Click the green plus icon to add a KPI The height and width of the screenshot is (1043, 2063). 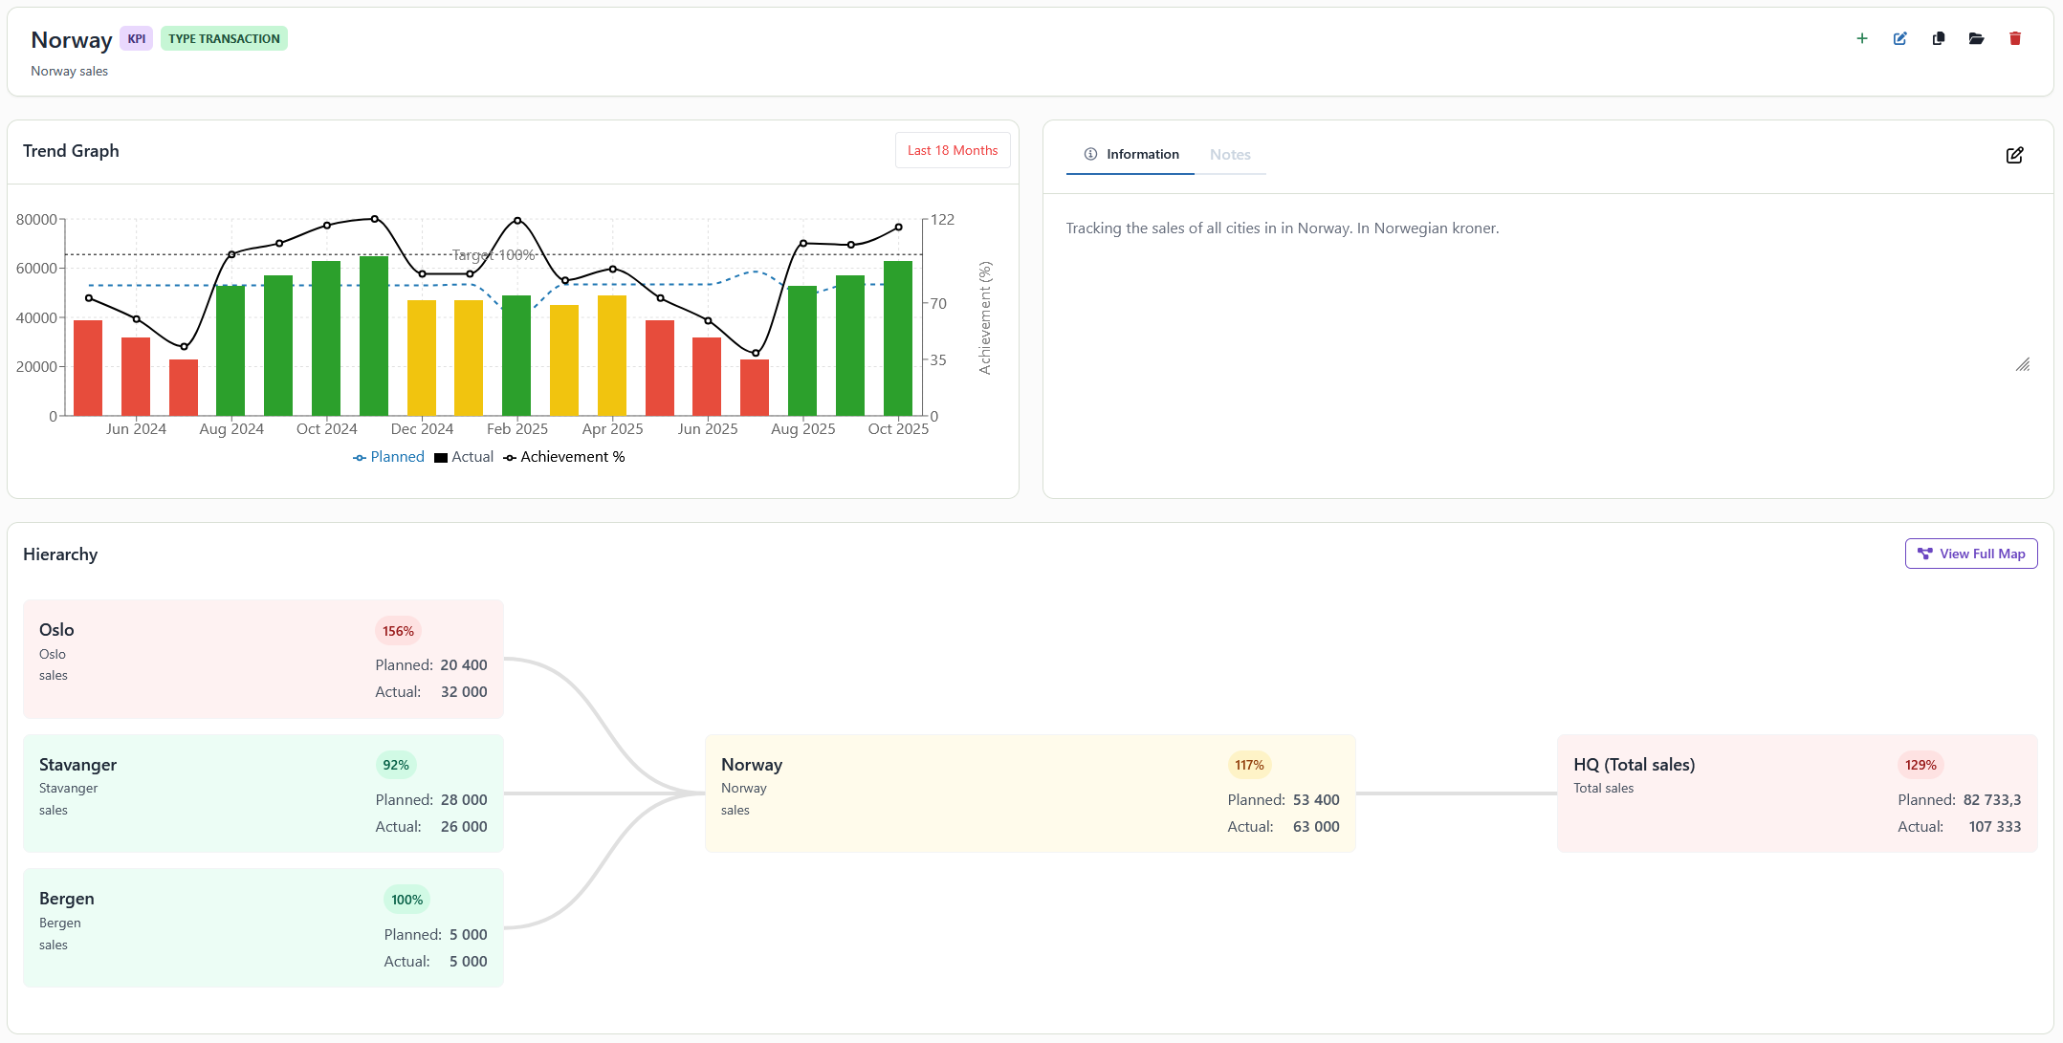(1863, 38)
